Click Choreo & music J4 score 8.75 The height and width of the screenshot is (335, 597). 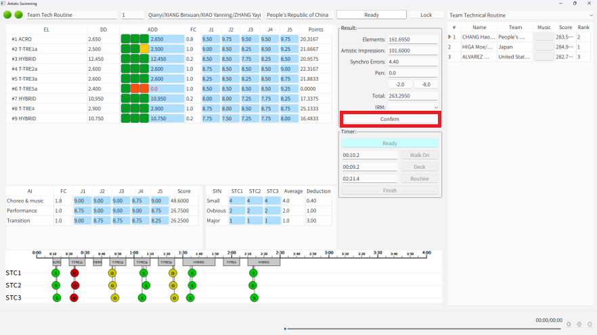(x=140, y=201)
